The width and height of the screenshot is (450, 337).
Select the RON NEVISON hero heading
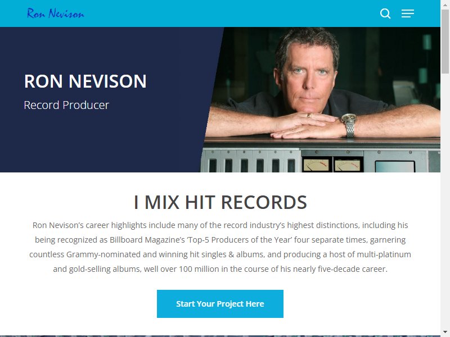click(x=85, y=81)
